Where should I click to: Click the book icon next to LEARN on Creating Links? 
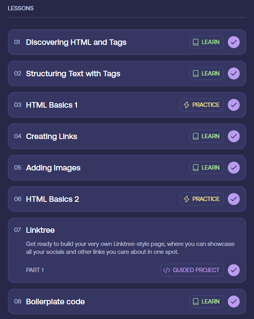pyautogui.click(x=196, y=136)
